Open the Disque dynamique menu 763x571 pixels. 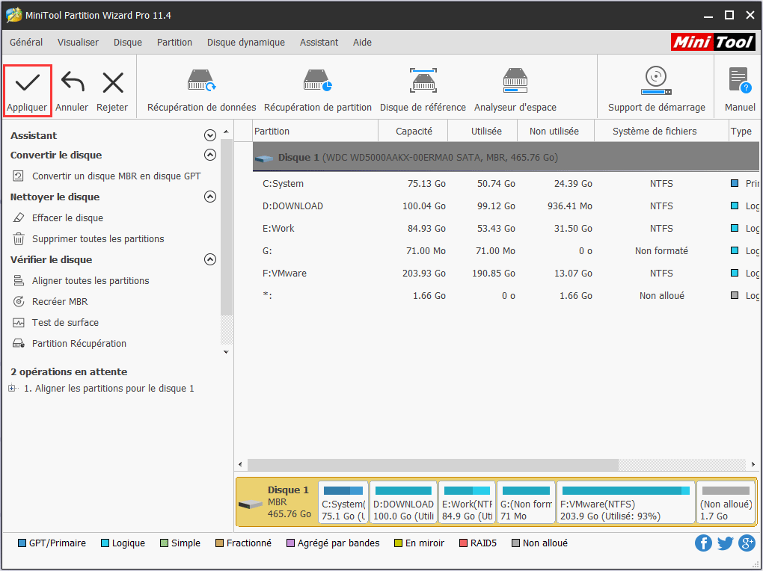(245, 43)
